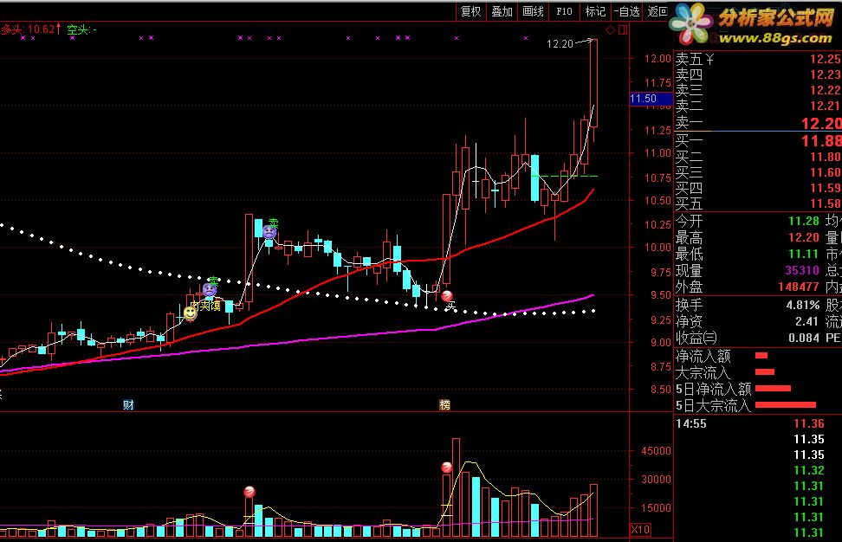Select the 画线 drawing tool

pyautogui.click(x=534, y=11)
